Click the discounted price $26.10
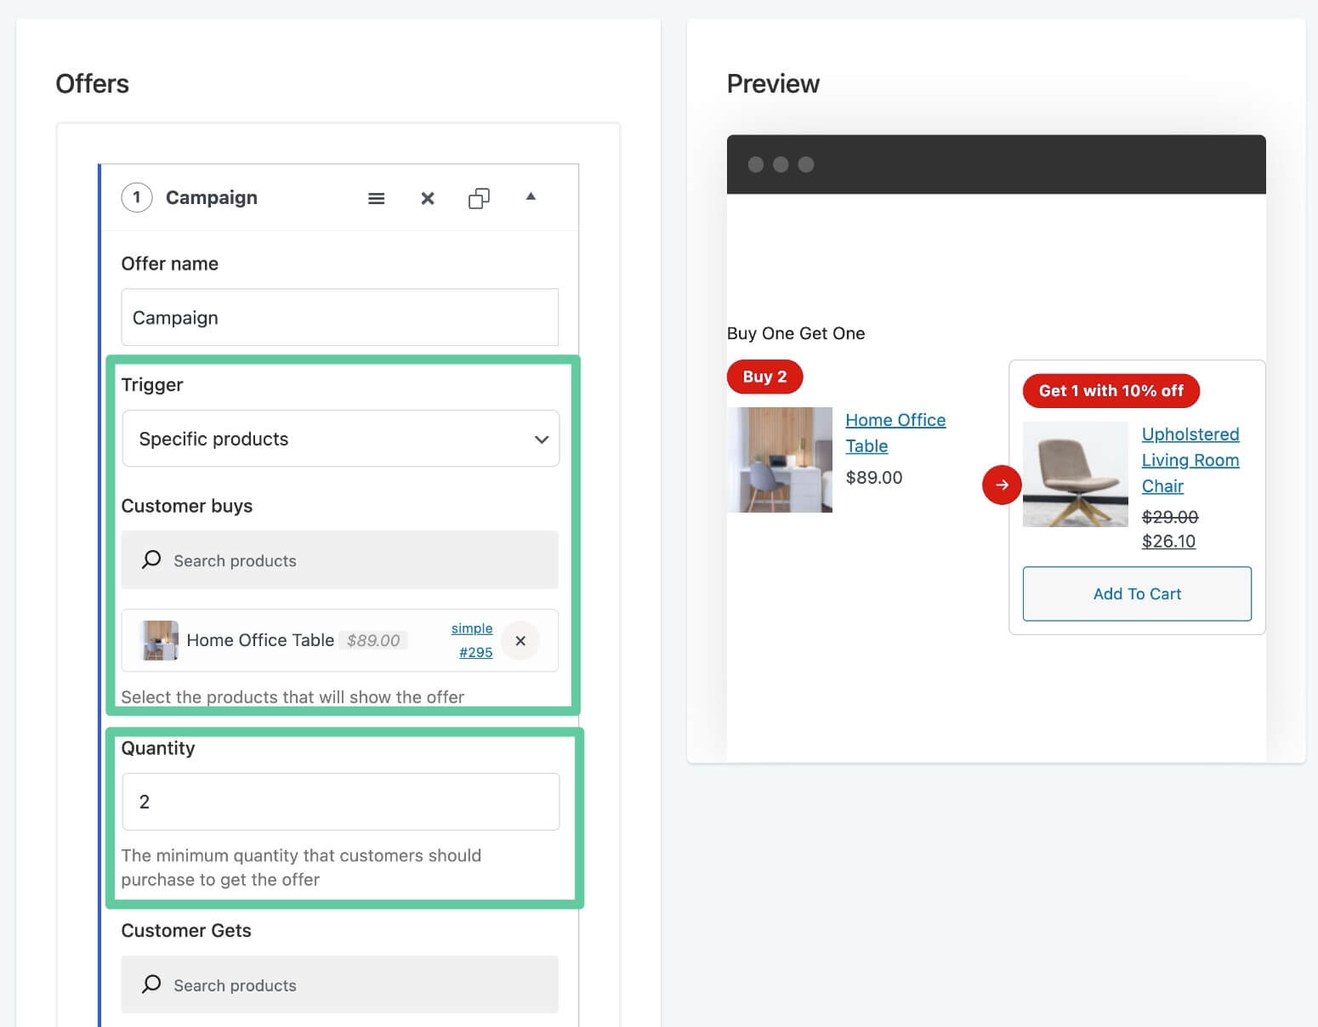 pyautogui.click(x=1168, y=542)
